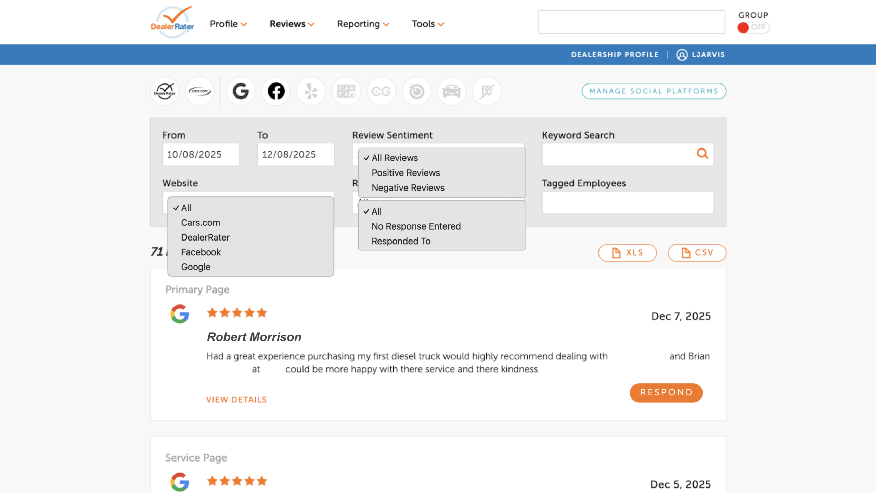Viewport: 876px width, 493px height.
Task: Choose No Response Entered option
Action: point(442,226)
